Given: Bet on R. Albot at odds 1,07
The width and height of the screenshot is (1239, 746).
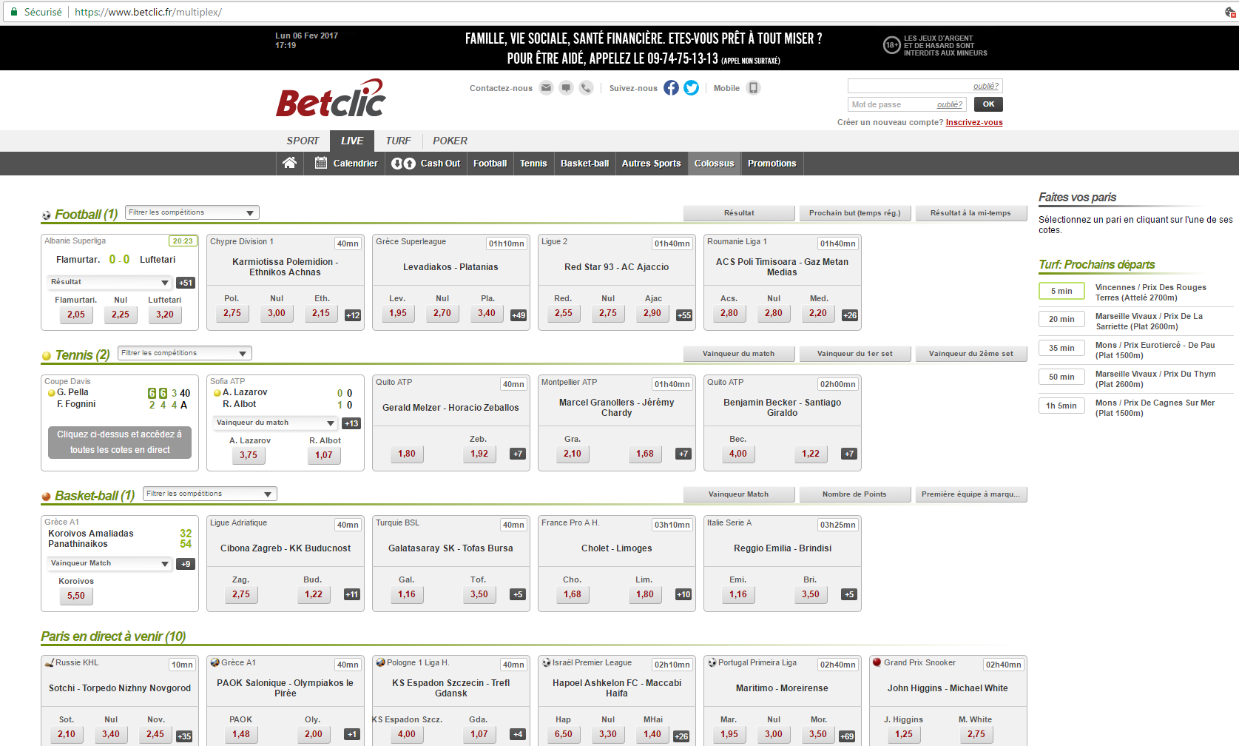Looking at the screenshot, I should (324, 455).
